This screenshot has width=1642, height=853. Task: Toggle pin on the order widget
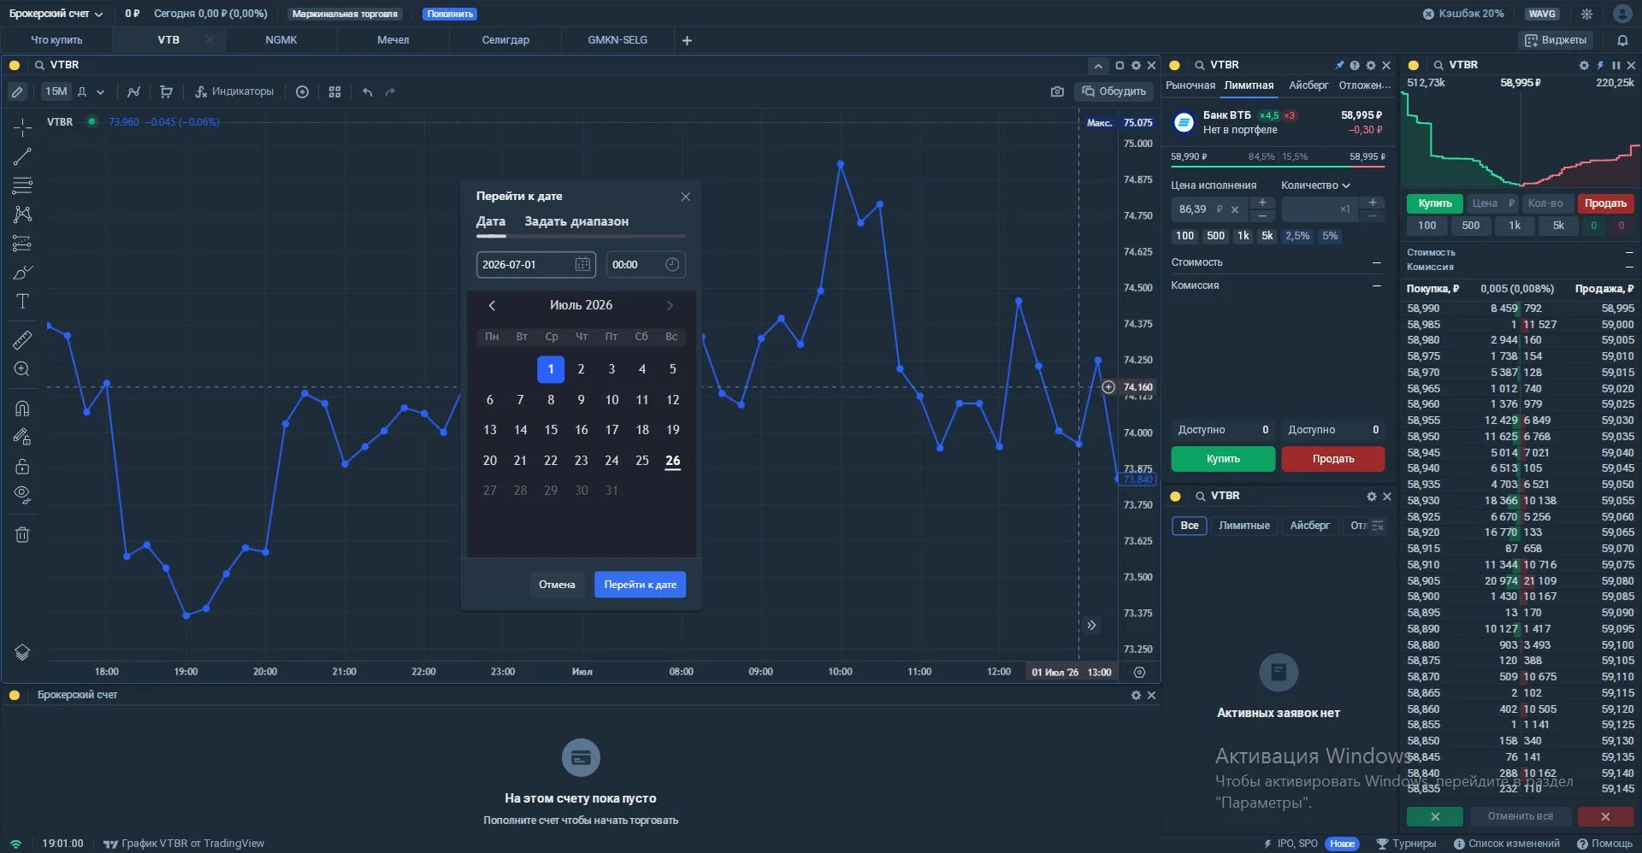pyautogui.click(x=1339, y=65)
